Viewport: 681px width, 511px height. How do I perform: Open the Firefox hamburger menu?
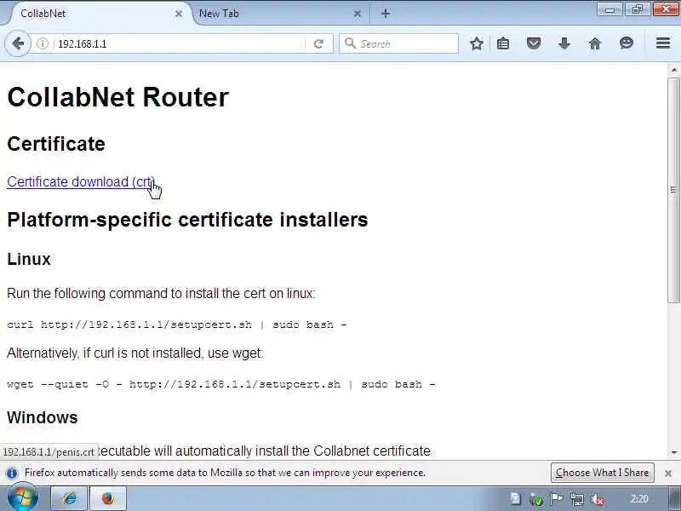point(663,43)
